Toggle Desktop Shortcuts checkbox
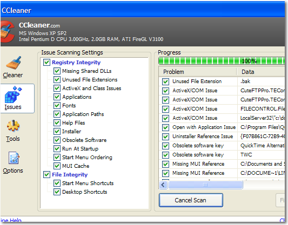 click(x=57, y=192)
